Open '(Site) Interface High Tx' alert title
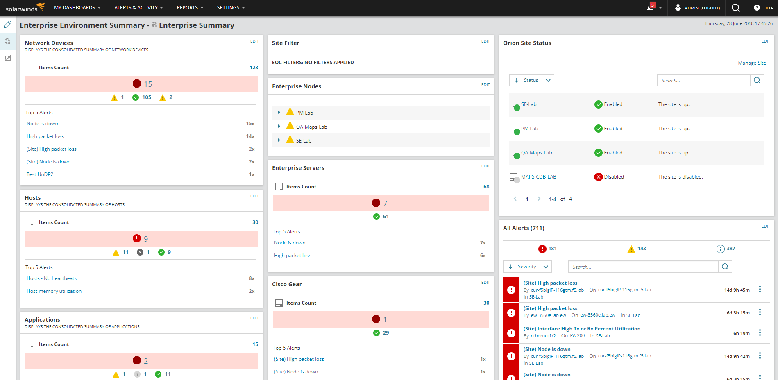This screenshot has height=380, width=778. (x=582, y=329)
